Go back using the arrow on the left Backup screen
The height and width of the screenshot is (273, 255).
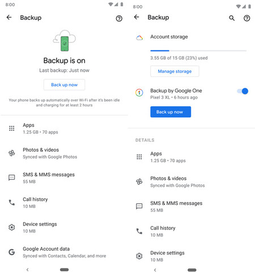tap(9, 18)
